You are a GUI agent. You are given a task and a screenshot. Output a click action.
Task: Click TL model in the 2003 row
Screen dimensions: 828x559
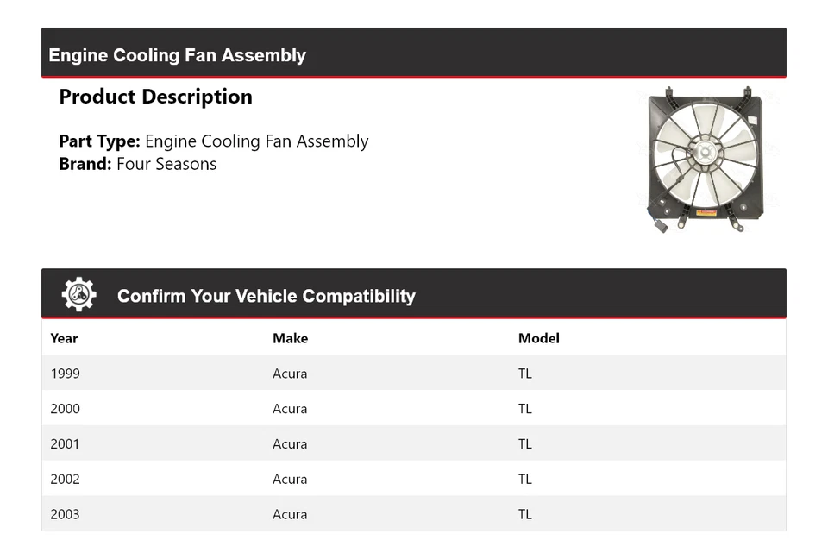525,514
